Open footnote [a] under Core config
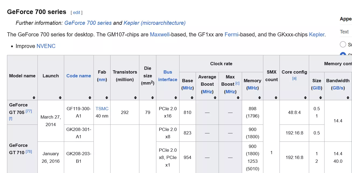The image size is (352, 173). coord(294,78)
